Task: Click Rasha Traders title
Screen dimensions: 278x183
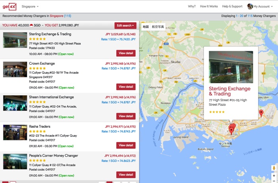Action: pos(40,127)
